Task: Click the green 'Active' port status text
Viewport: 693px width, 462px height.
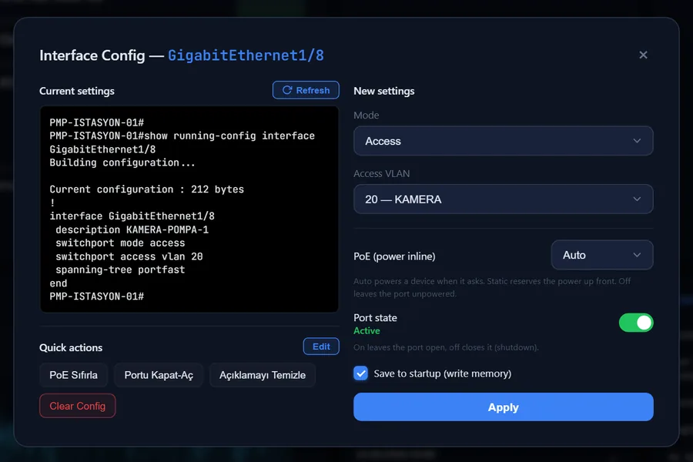Action: coord(367,330)
